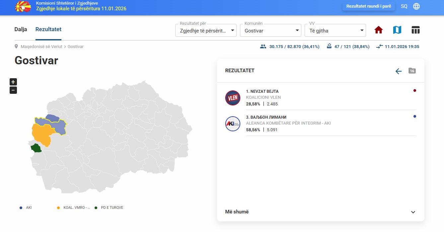Open the folder icon with 16 badge
This screenshot has height=232, width=444.
pyautogui.click(x=412, y=71)
